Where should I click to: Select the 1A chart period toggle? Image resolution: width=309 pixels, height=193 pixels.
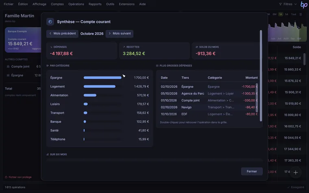[x=281, y=14]
